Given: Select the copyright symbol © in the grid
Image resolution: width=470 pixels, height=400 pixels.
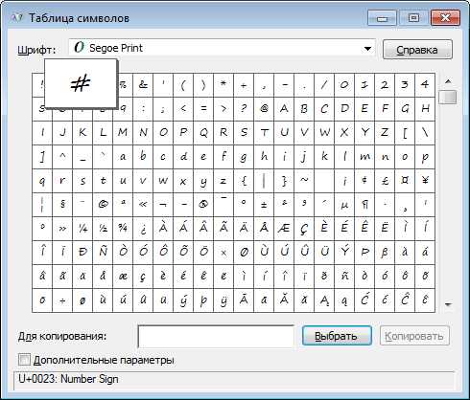Looking at the screenshot, I should click(x=103, y=204).
